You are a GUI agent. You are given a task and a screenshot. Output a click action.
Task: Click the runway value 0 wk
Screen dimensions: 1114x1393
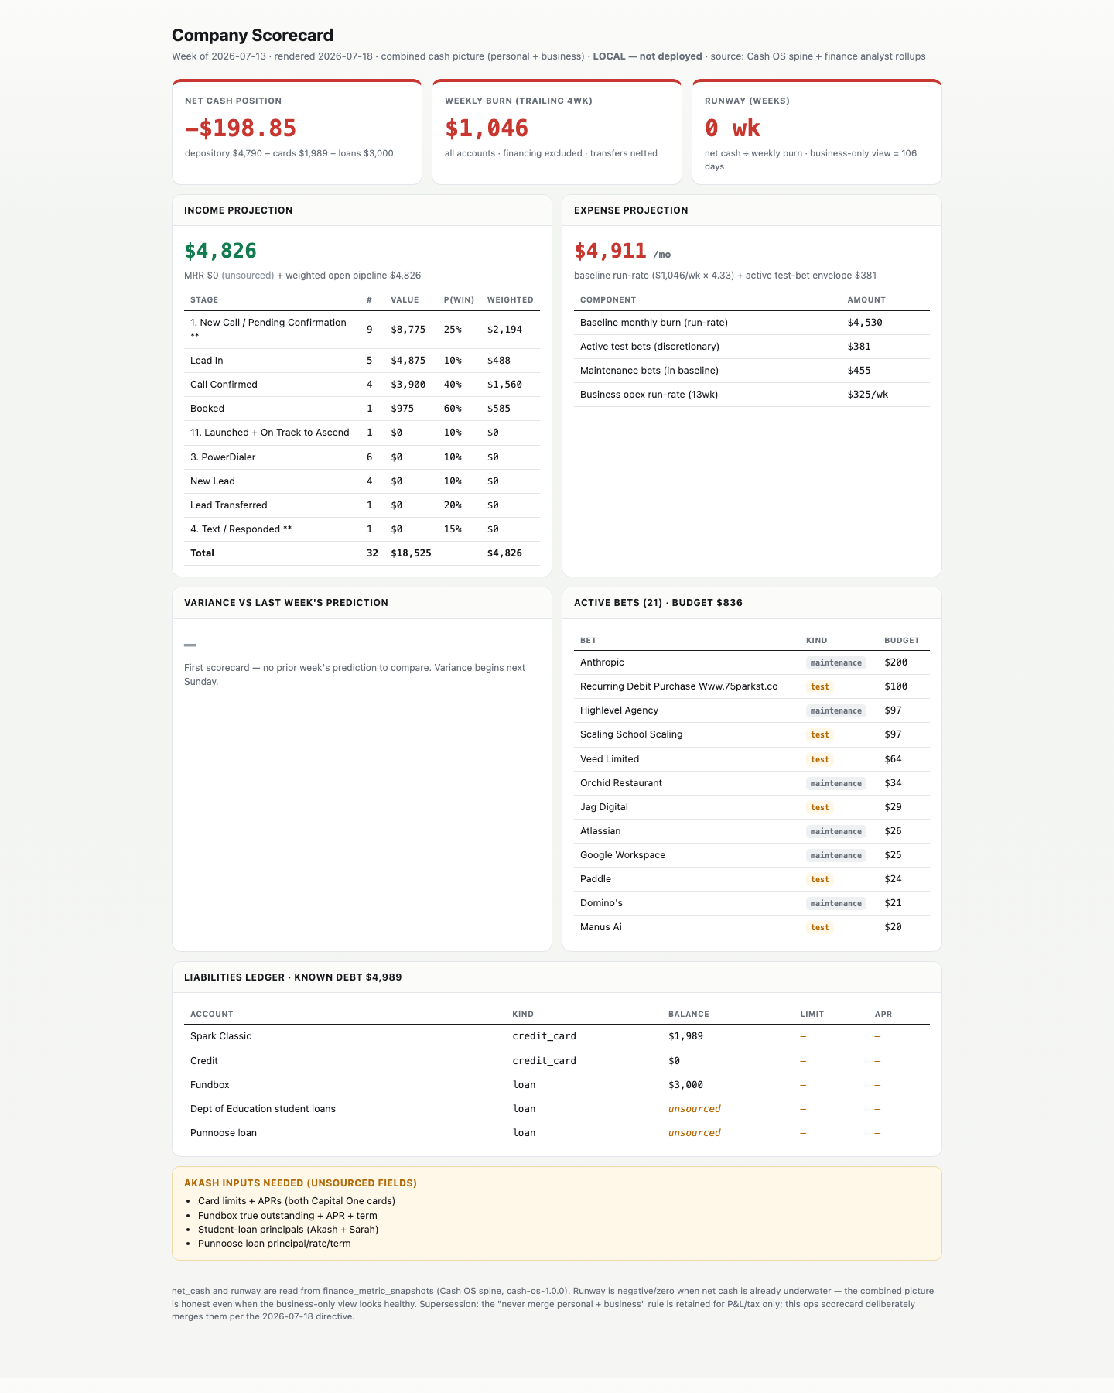[x=733, y=128]
